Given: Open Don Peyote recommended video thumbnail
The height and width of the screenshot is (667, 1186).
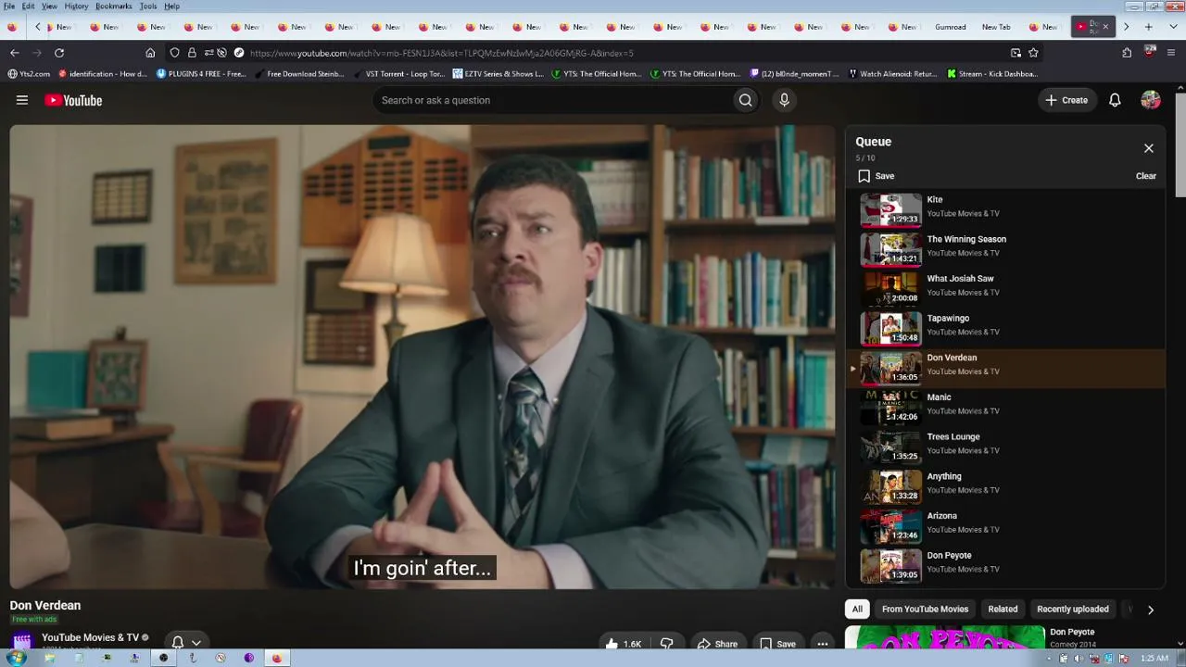Looking at the screenshot, I should coord(945,637).
